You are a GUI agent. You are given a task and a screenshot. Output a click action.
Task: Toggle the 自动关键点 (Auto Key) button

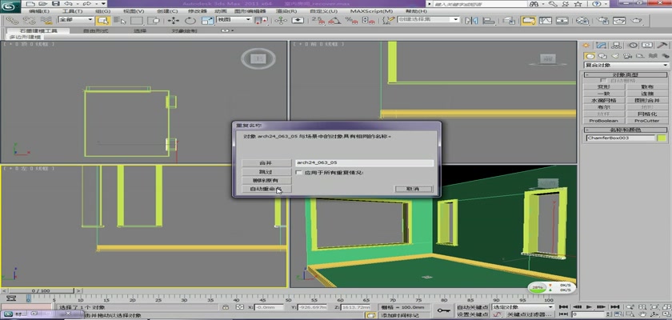[472, 307]
